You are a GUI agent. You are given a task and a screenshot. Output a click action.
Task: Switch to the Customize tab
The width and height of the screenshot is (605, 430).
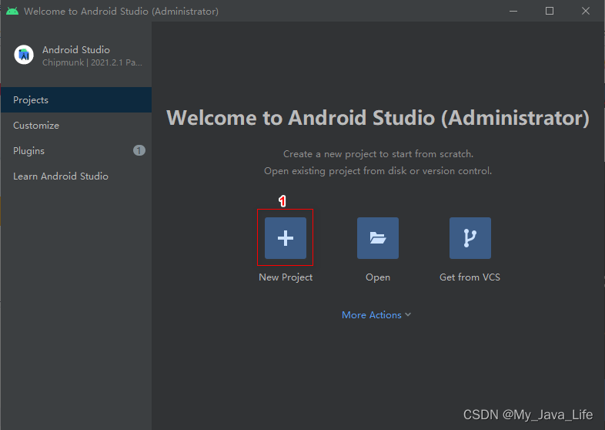(76, 125)
